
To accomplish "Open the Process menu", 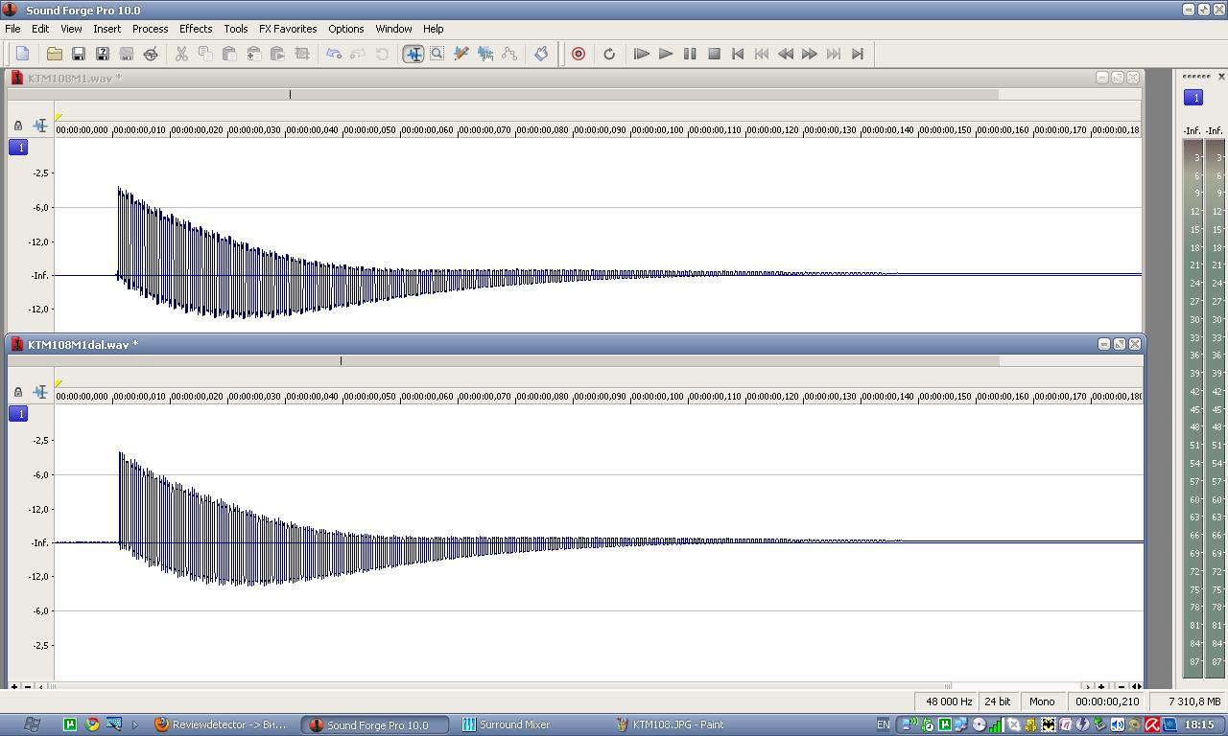I will tap(150, 29).
